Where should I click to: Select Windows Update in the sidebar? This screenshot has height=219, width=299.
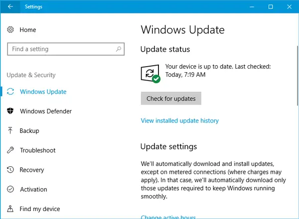pos(43,92)
